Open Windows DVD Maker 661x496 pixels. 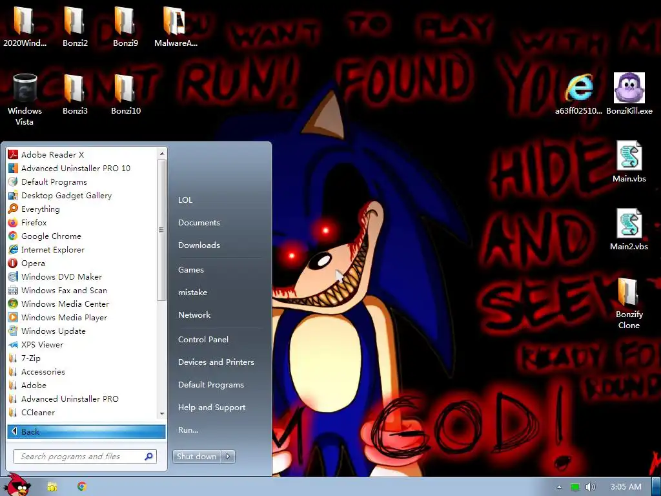tap(83, 276)
